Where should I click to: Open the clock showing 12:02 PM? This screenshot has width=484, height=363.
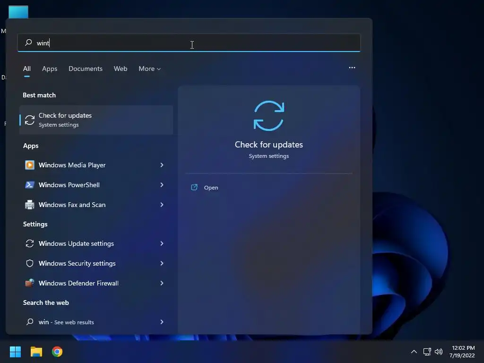(462, 352)
